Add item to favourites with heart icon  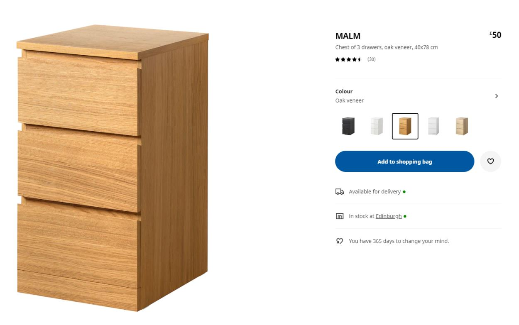[490, 161]
